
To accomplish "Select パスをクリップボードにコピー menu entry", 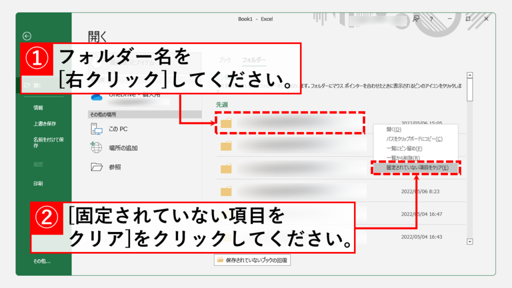I will point(414,139).
